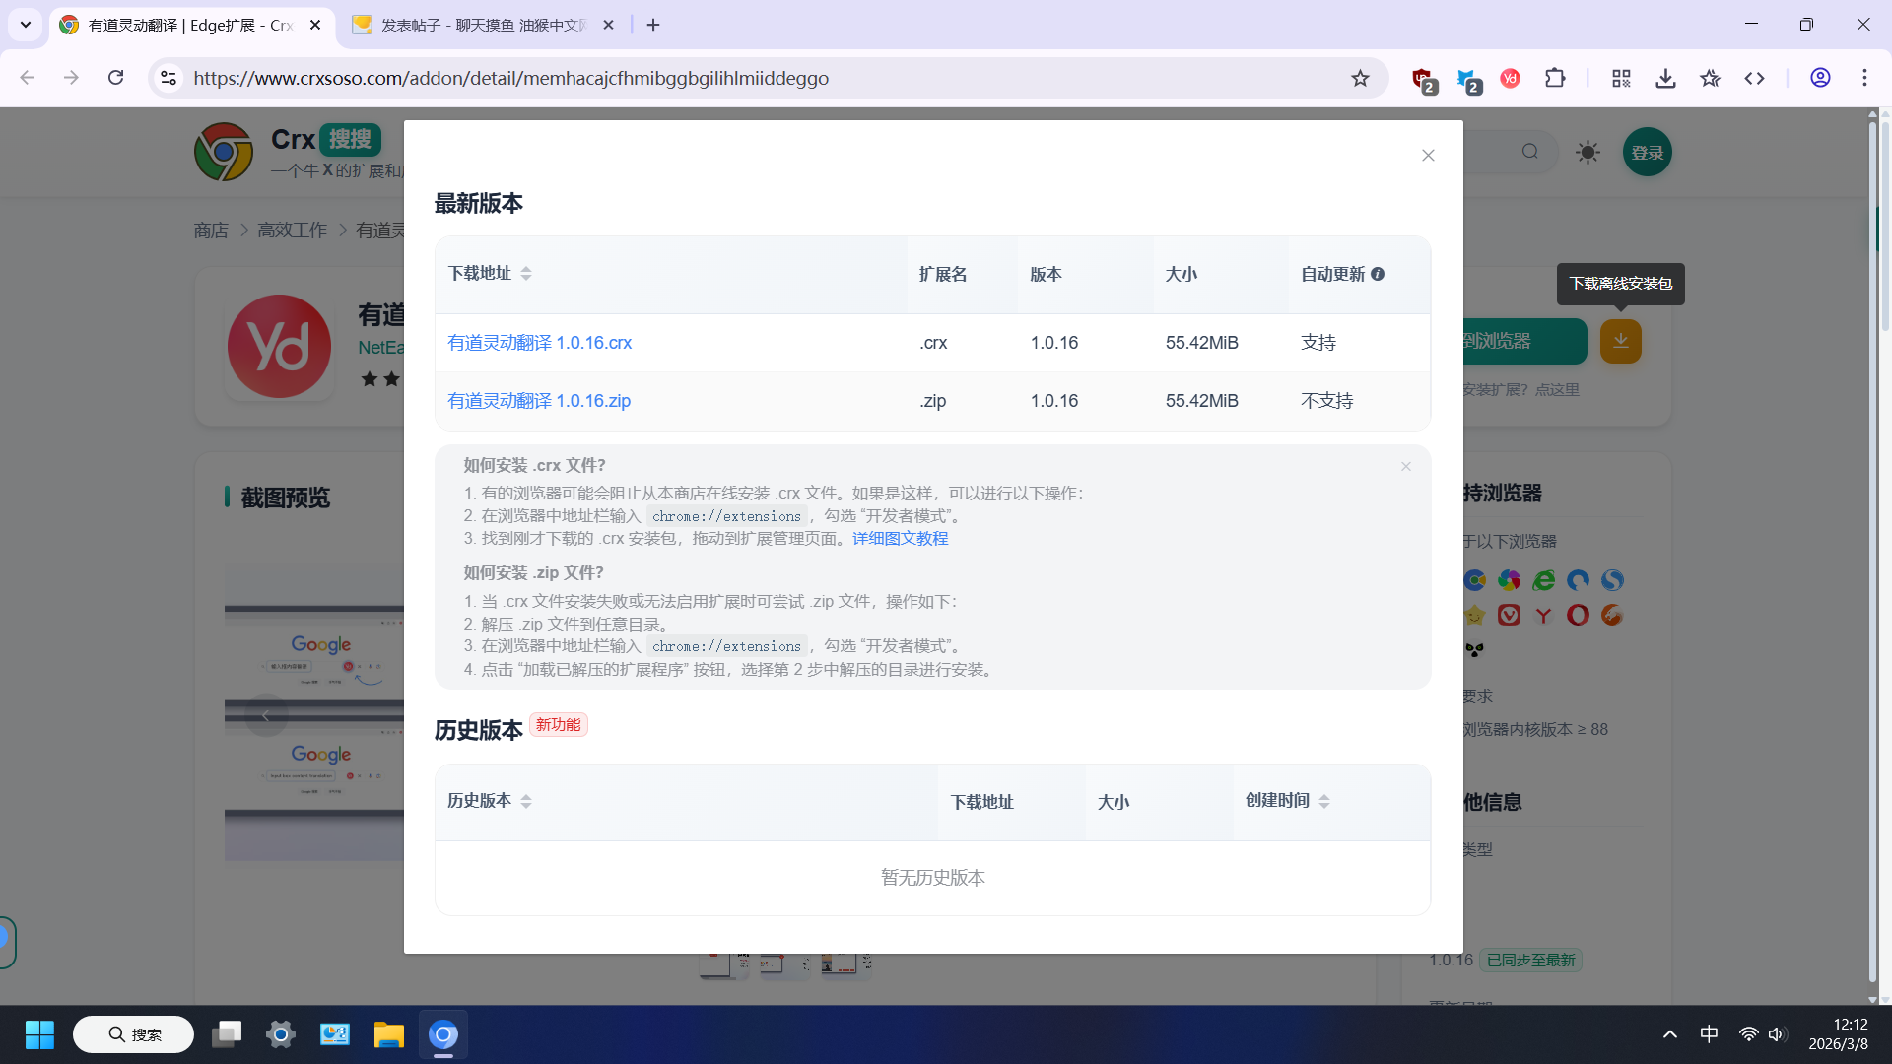Bookmark page with the star icon
Image resolution: width=1892 pixels, height=1064 pixels.
[x=1360, y=78]
